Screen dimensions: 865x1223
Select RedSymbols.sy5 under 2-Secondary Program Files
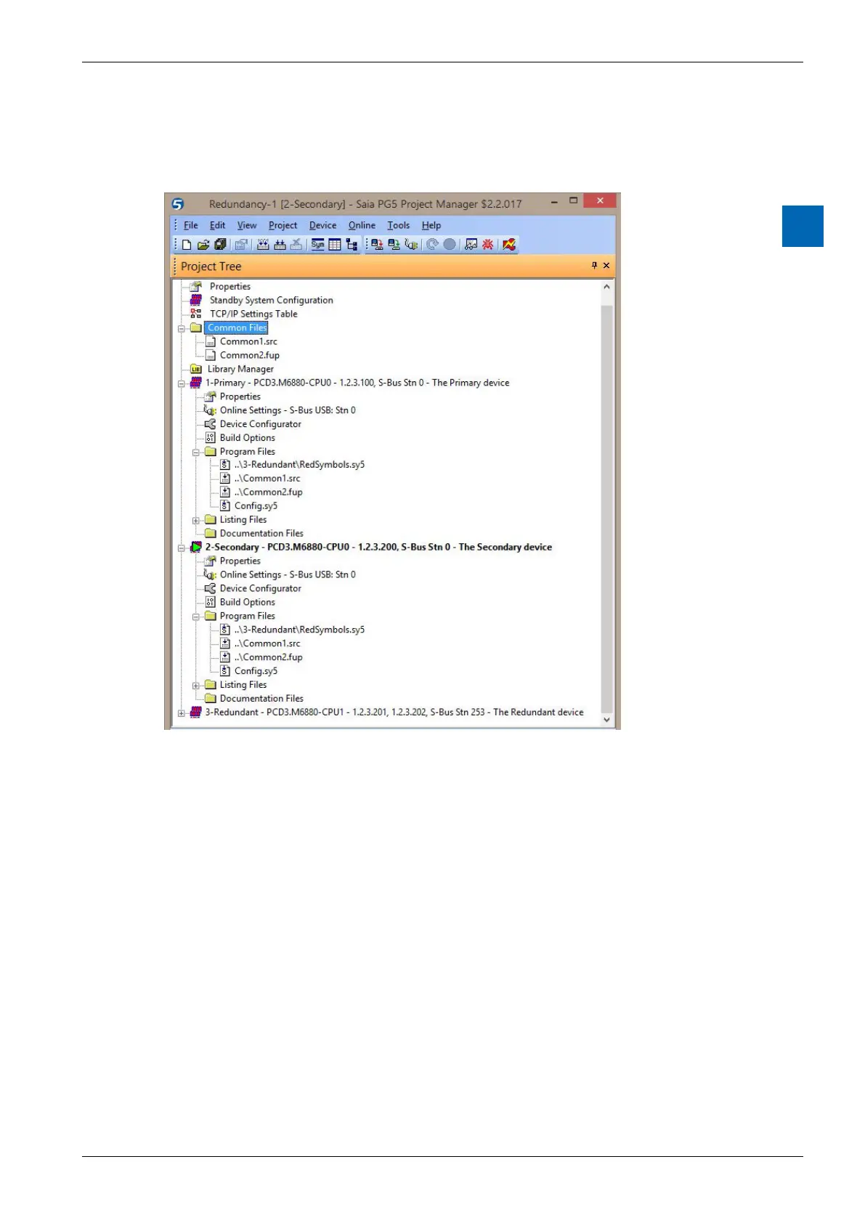pos(299,630)
